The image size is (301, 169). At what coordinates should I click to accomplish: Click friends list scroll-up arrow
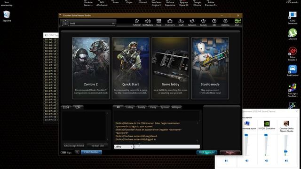click(x=107, y=113)
